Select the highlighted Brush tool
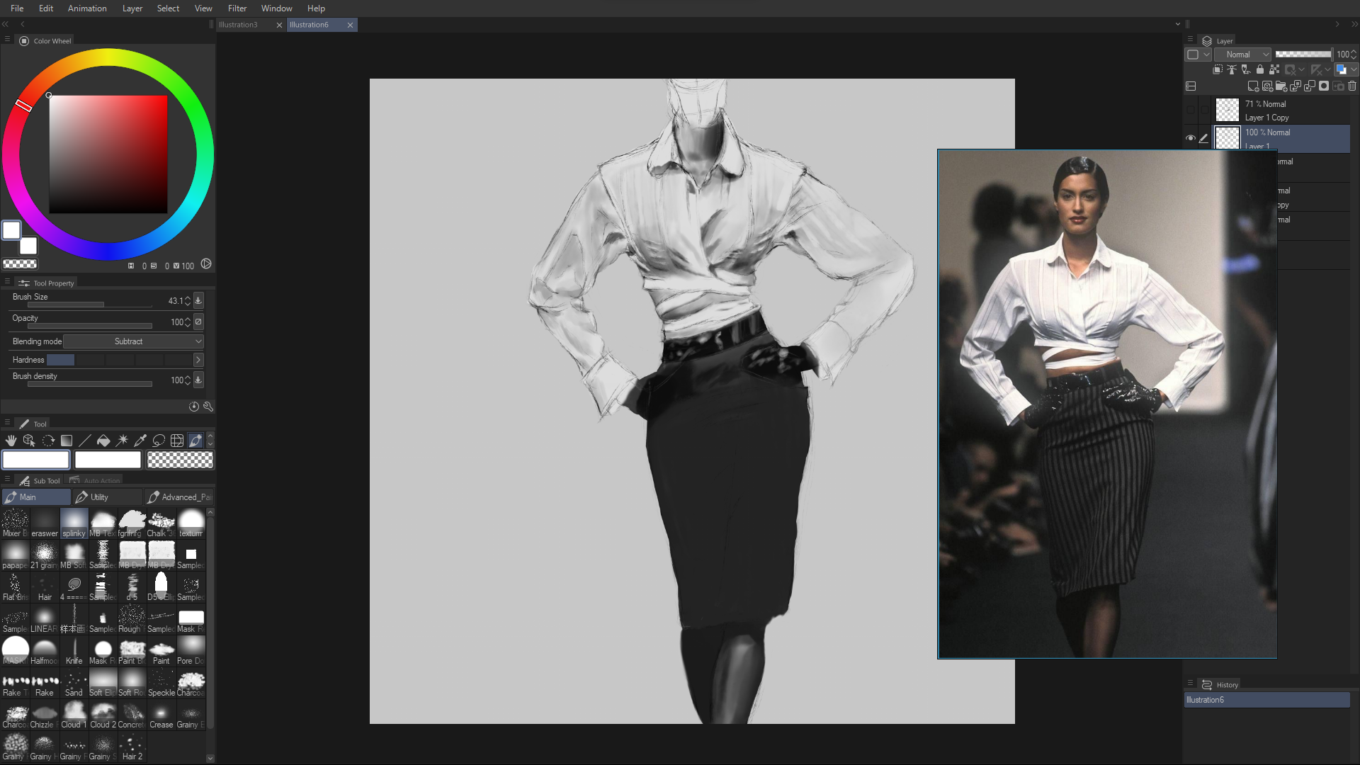This screenshot has height=765, width=1360. point(195,441)
